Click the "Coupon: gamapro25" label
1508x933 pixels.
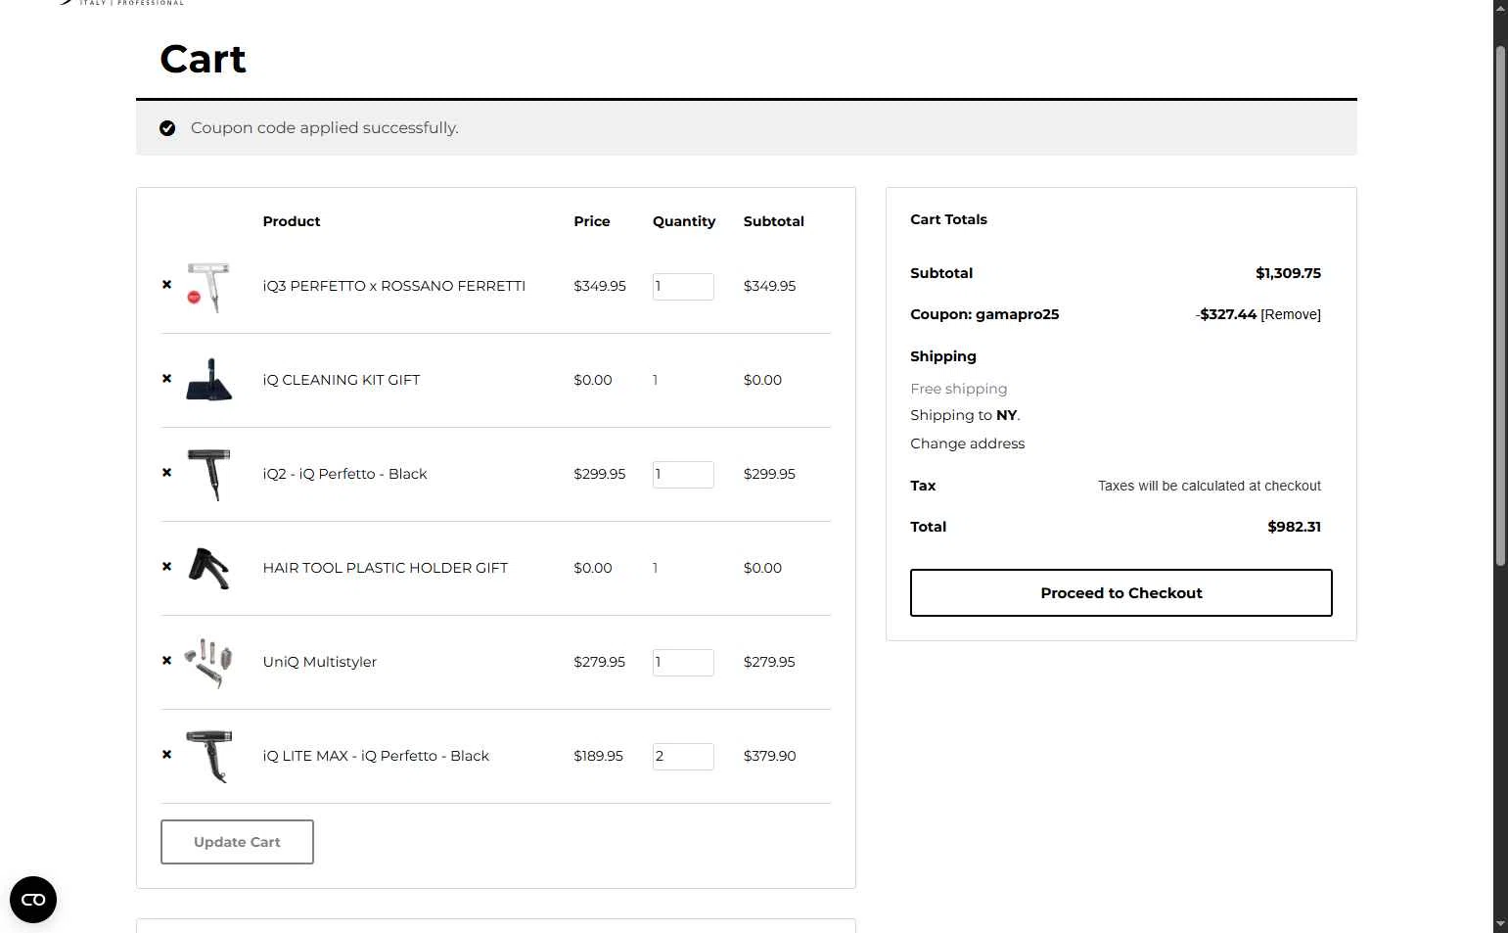pyautogui.click(x=984, y=314)
